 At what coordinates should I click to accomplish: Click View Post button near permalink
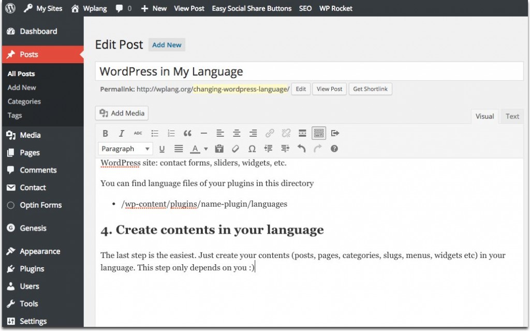(329, 89)
